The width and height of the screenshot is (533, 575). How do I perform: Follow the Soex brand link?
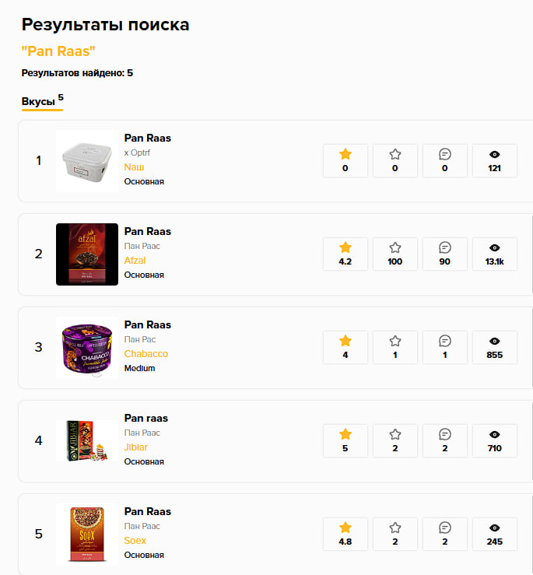click(x=135, y=540)
